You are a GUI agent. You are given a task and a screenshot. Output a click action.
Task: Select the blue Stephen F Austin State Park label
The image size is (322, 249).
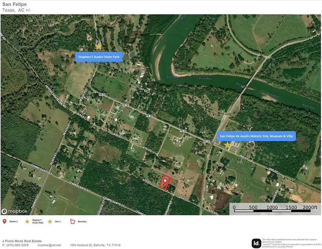pyautogui.click(x=99, y=57)
